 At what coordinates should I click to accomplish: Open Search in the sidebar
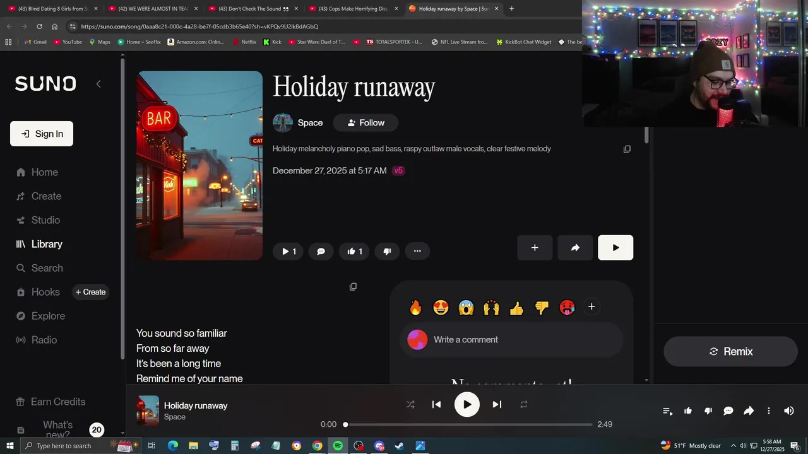pos(40,268)
